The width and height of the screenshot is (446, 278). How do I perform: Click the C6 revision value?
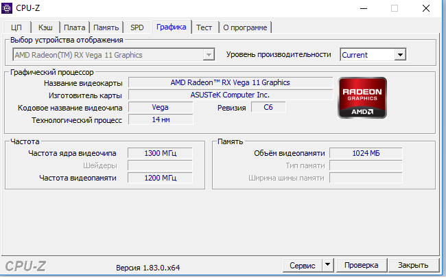[268, 107]
